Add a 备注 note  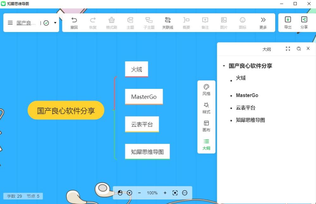205,23
